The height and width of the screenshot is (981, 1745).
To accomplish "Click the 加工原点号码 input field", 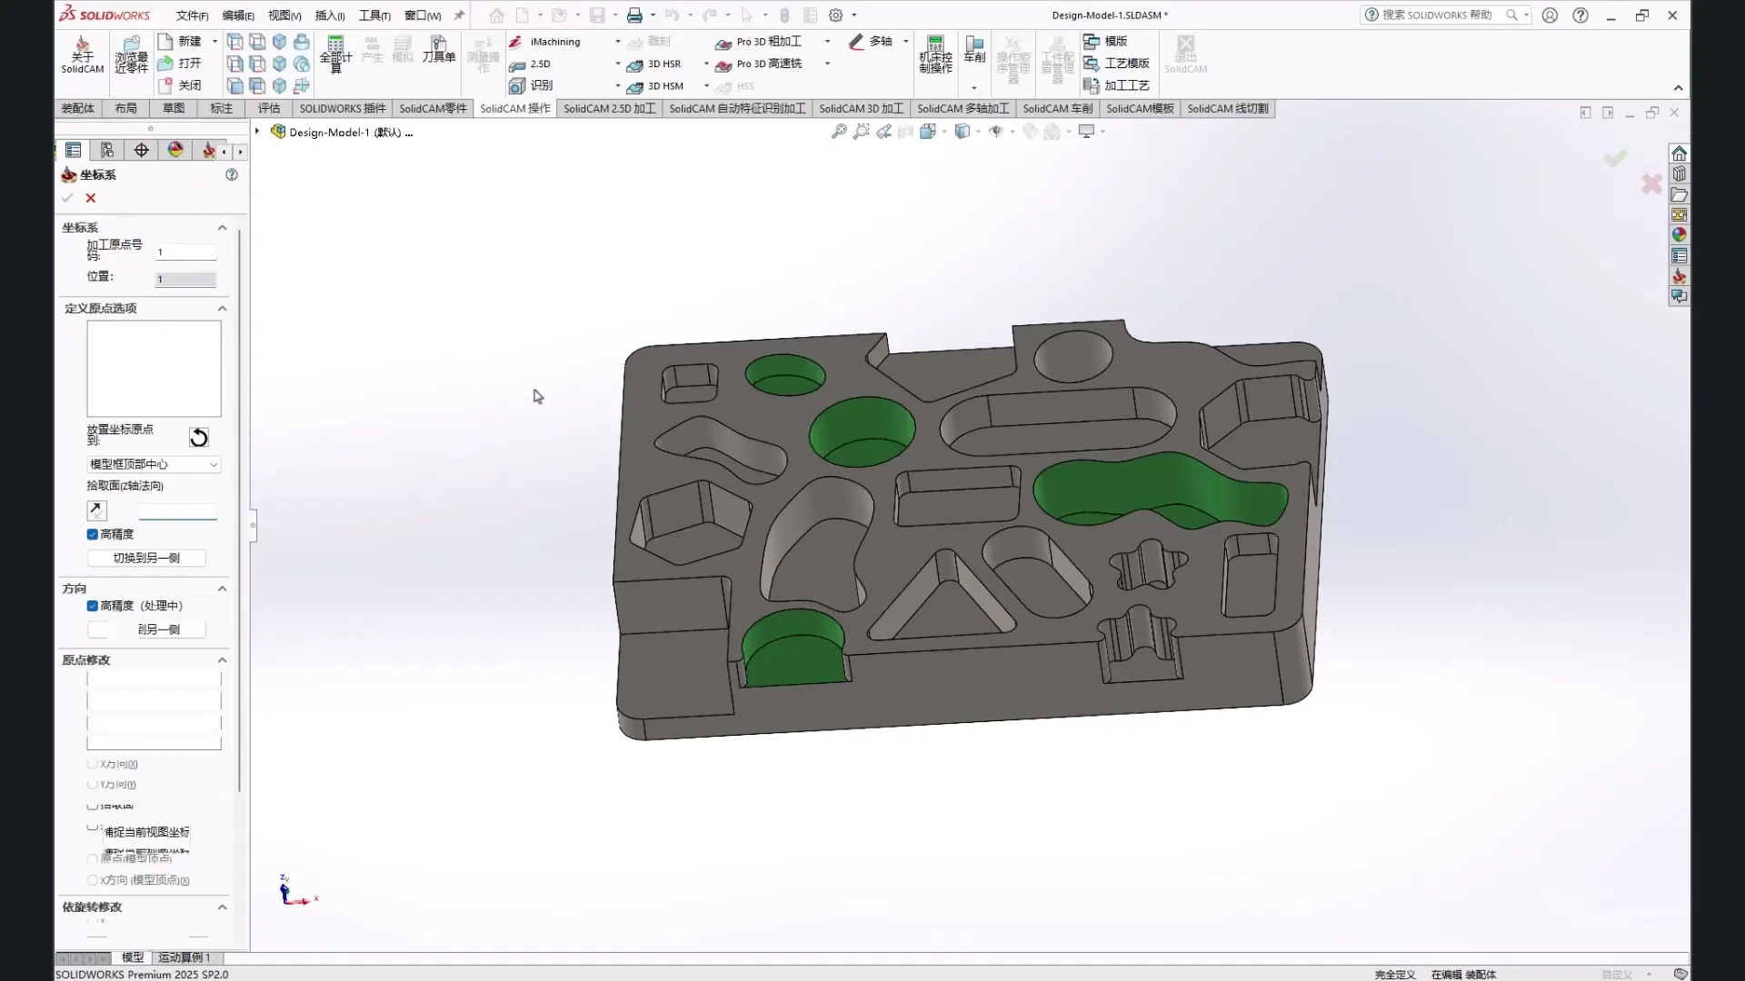I will pyautogui.click(x=185, y=253).
